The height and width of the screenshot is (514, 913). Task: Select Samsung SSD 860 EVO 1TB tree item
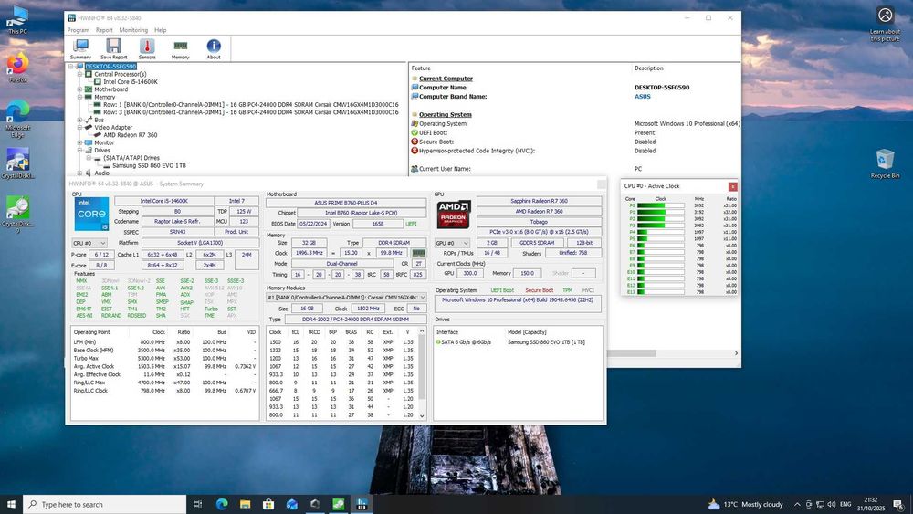[149, 165]
